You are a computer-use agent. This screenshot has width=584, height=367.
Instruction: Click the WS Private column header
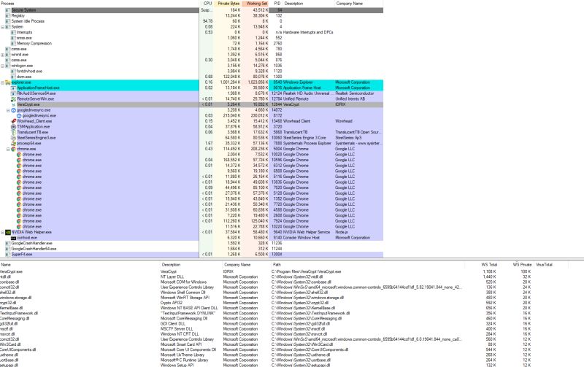[517, 265]
